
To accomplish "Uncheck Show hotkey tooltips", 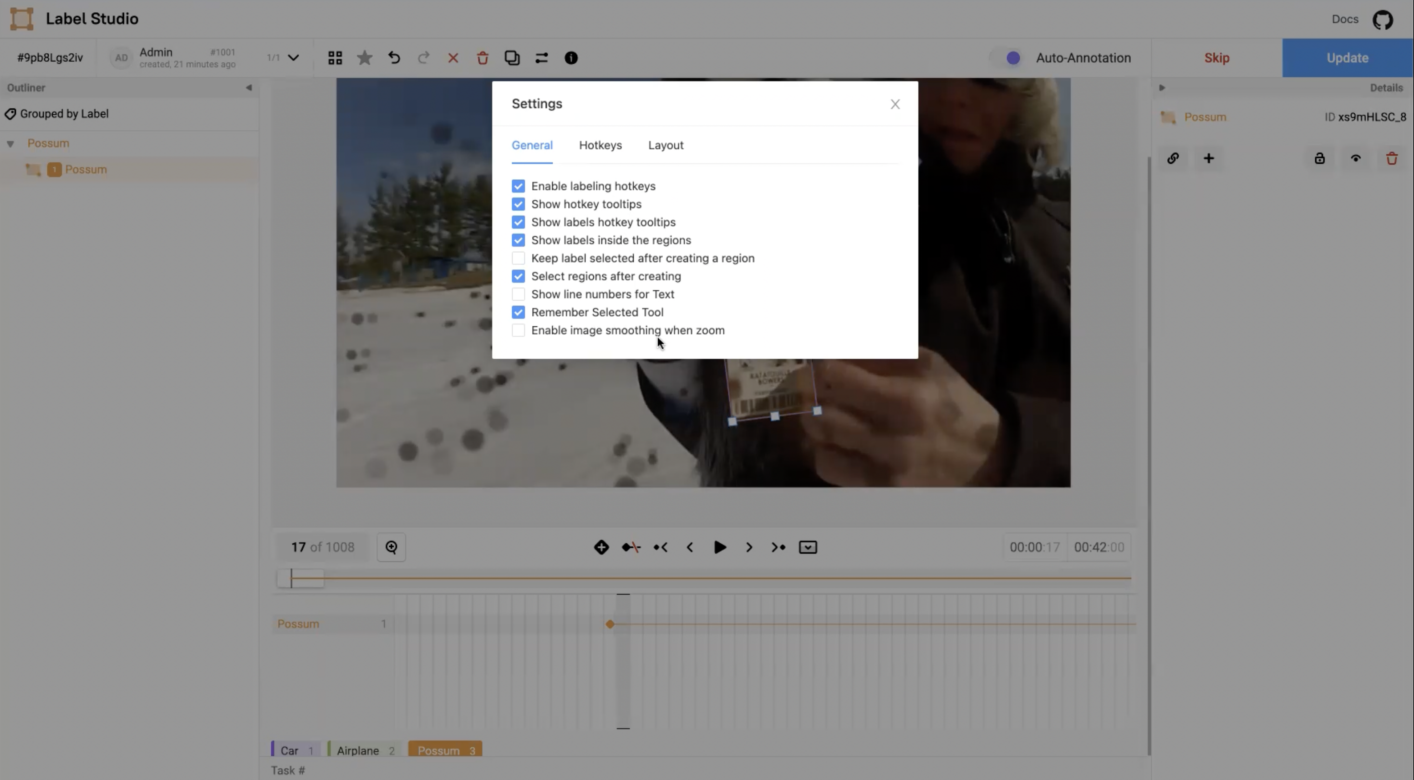I will (x=518, y=204).
